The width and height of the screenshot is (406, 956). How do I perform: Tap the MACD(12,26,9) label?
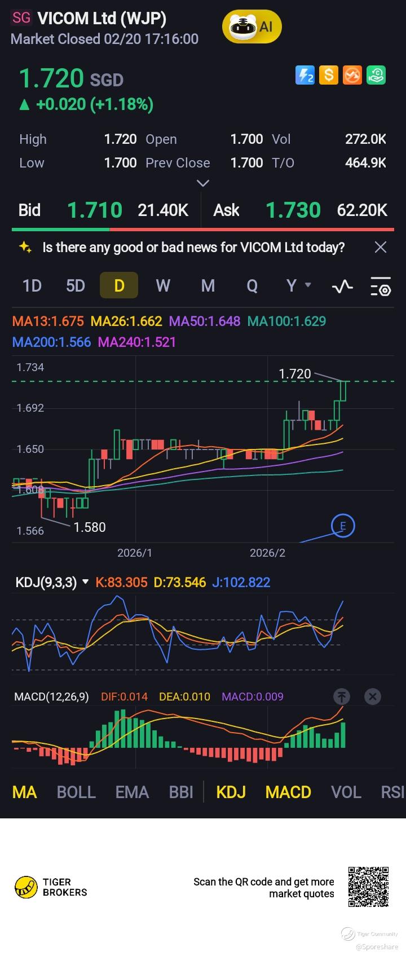tap(51, 697)
